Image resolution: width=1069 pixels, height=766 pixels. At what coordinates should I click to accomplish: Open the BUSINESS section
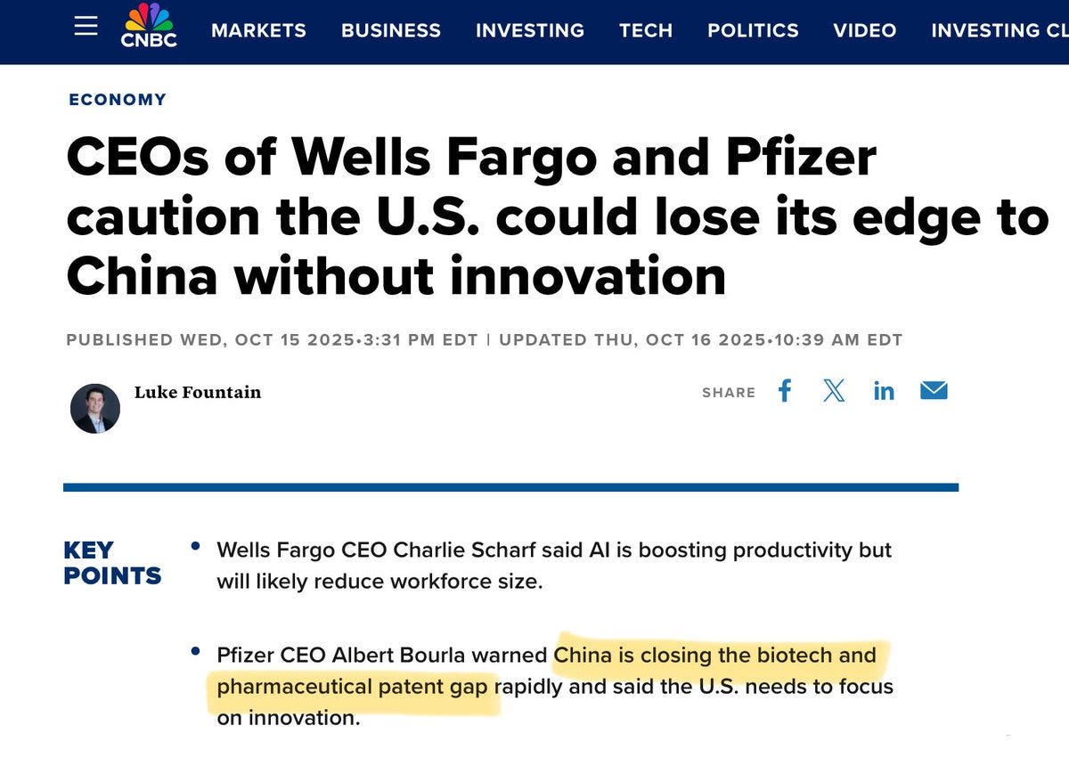tap(390, 30)
